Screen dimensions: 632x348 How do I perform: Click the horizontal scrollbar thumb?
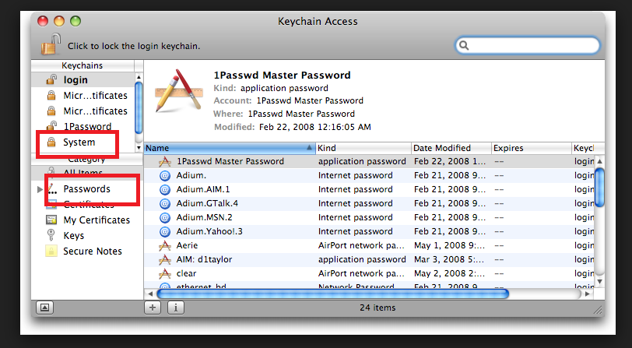(332, 294)
